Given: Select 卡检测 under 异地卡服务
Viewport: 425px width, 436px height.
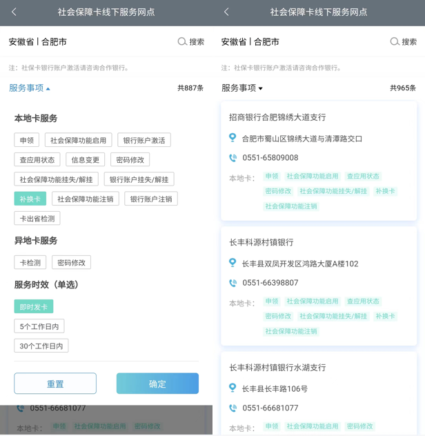Looking at the screenshot, I should (x=30, y=262).
